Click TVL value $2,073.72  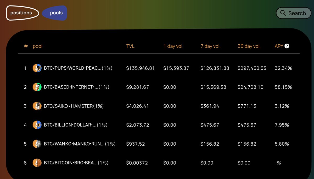click(137, 125)
